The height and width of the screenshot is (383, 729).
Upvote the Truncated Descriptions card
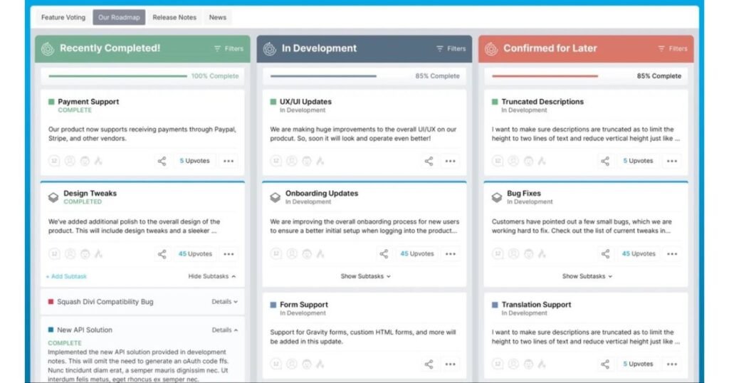tap(639, 161)
